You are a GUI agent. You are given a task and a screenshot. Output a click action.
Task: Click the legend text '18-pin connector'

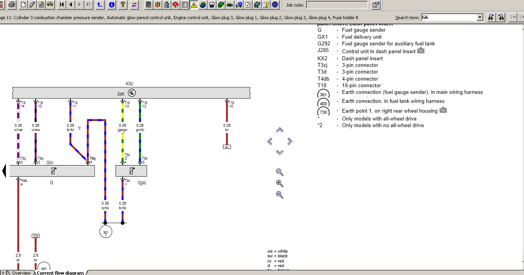coord(361,85)
